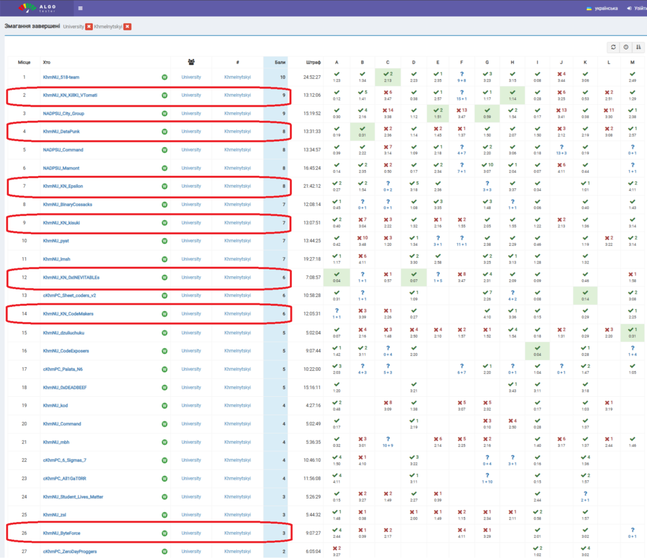
Task: Open the KhmNU_KN_Epsilon team link
Action: coord(63,186)
